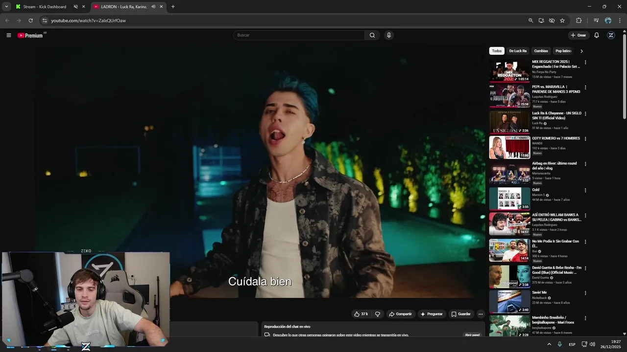Open options for ASÍ ENTRÓ WILLAM BANKS video
Image resolution: width=627 pixels, height=352 pixels.
[585, 216]
